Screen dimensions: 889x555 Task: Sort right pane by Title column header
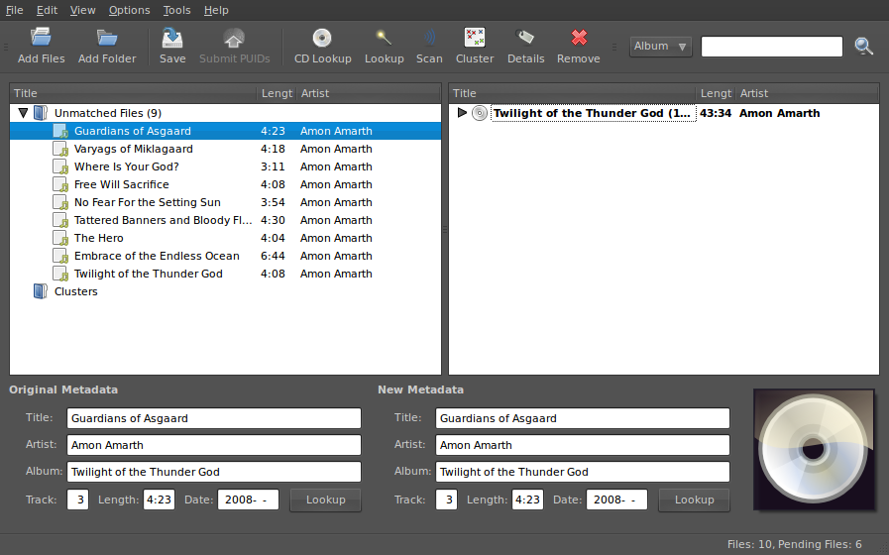coord(572,93)
